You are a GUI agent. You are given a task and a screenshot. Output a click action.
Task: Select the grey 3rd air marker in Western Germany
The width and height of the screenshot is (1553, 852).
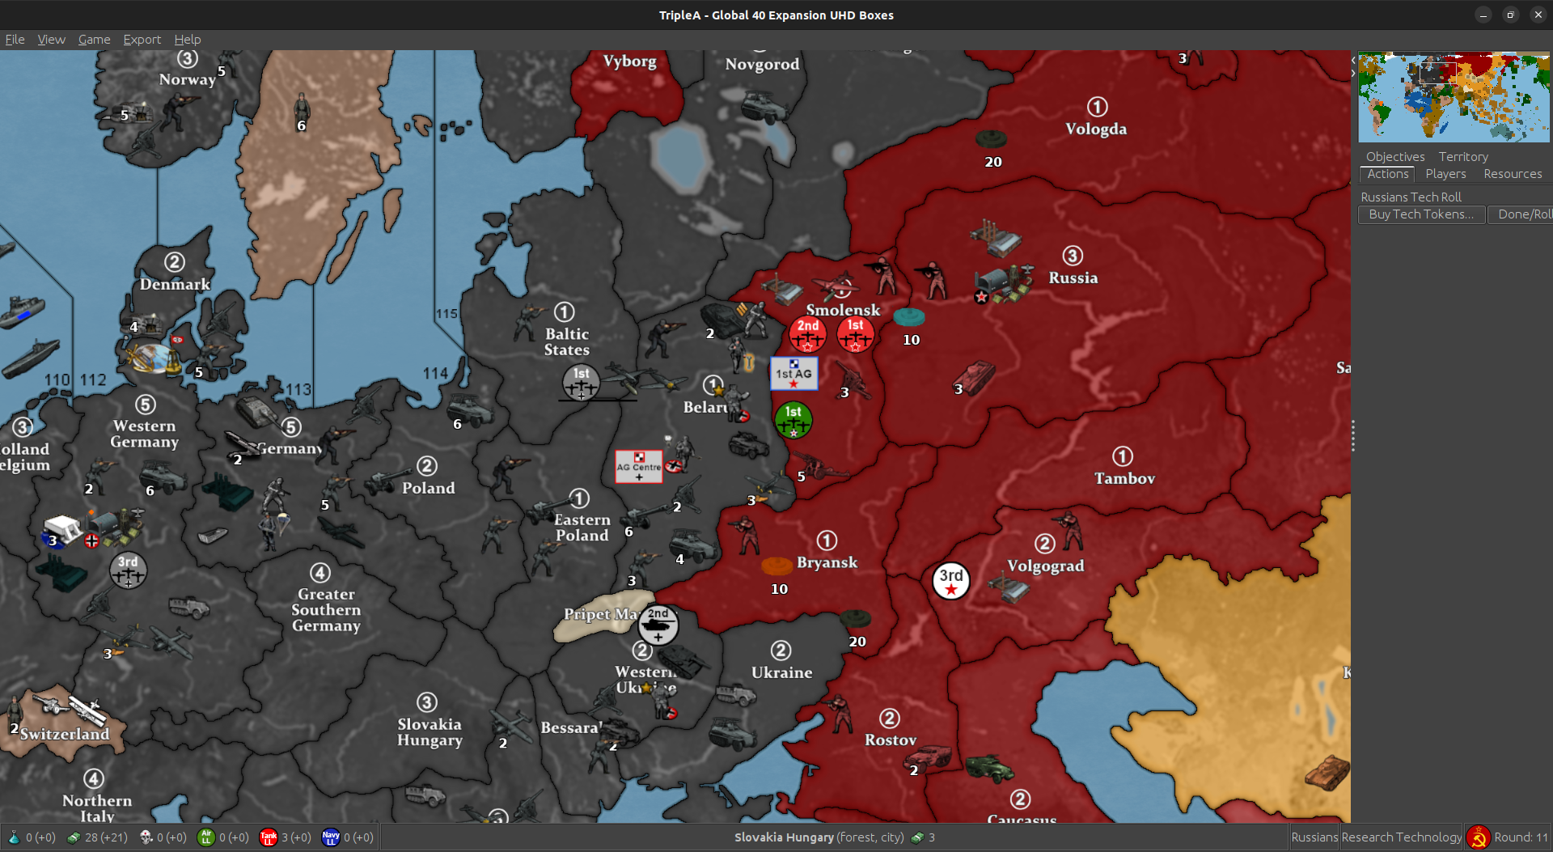128,570
